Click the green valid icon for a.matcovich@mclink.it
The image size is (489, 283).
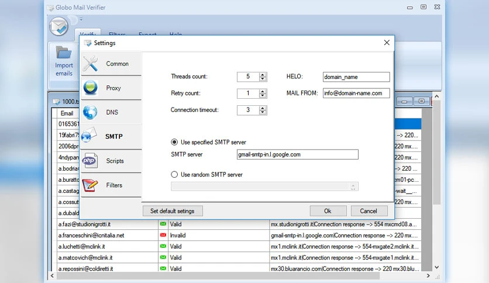163,257
